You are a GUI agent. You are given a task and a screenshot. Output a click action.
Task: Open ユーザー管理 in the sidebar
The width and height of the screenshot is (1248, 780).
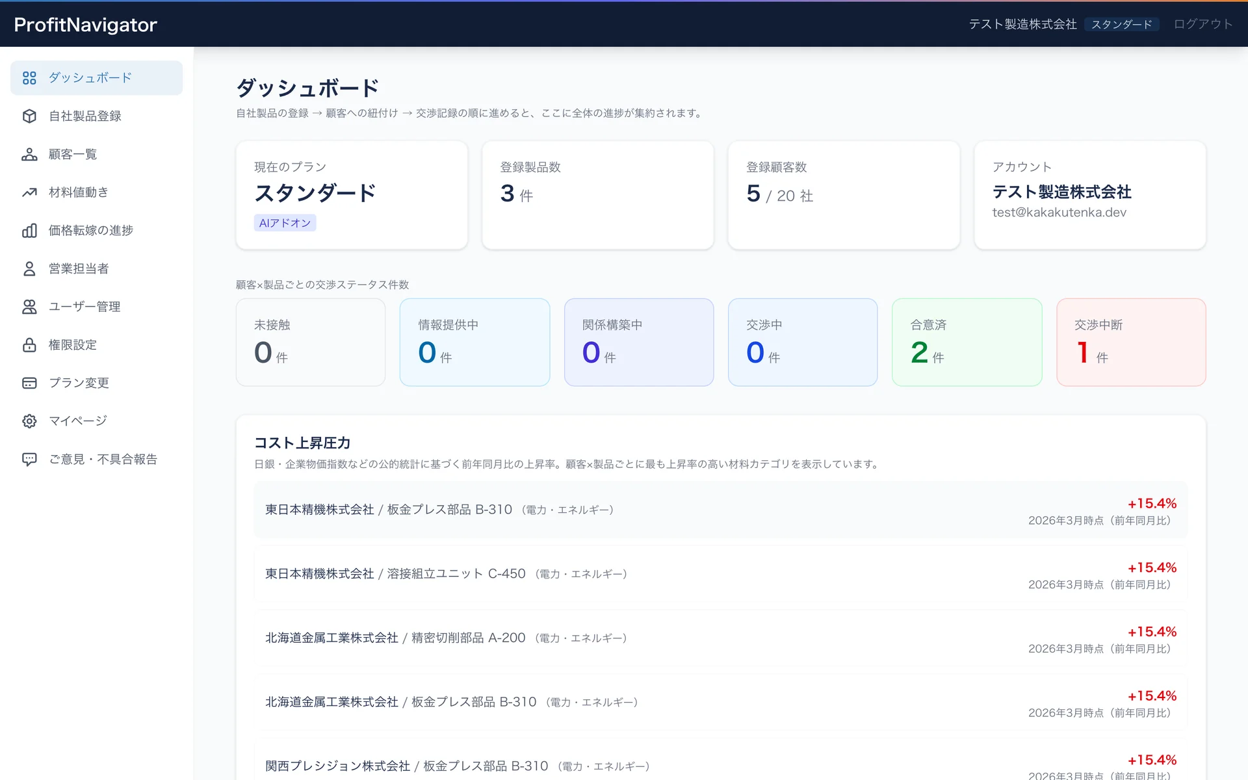pos(96,307)
